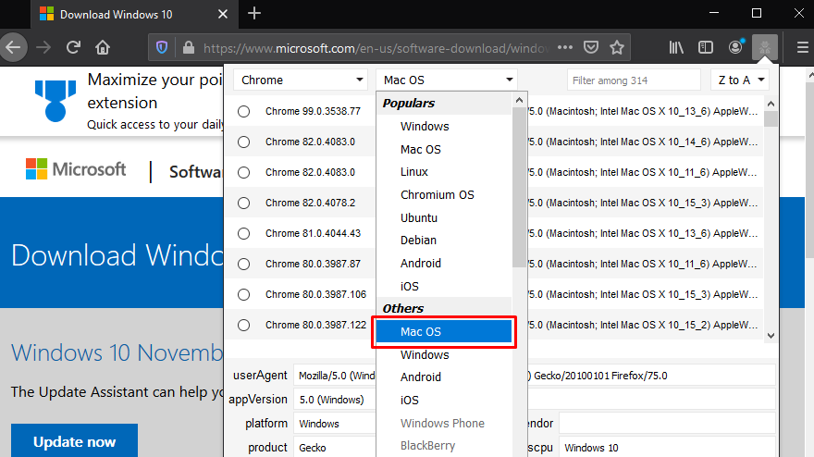Choose Ubuntu in the OS list

click(x=444, y=217)
